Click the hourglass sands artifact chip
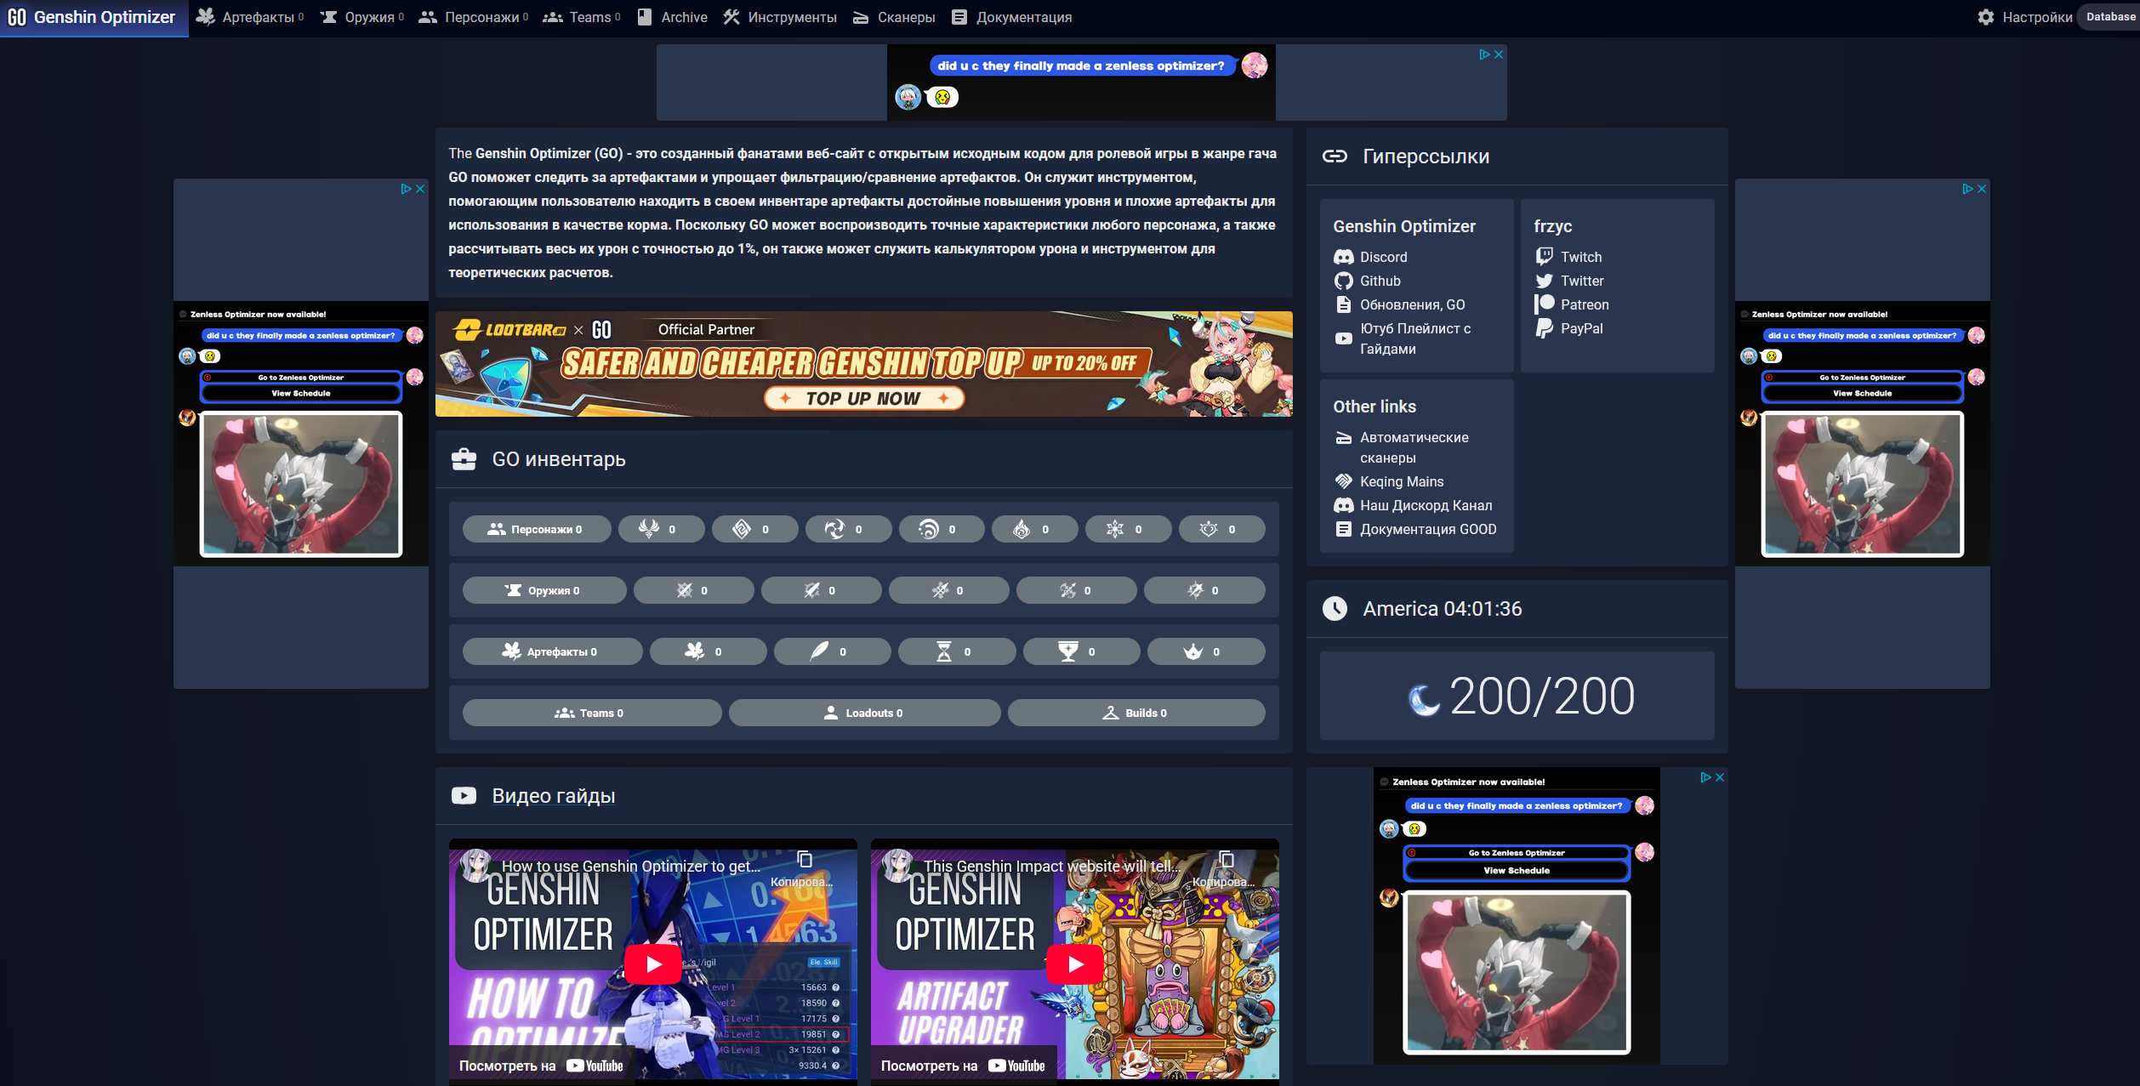2140x1086 pixels. [x=956, y=651]
